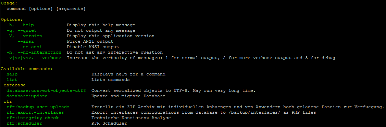Viewport: 386px width, 127px height.
Task: Click the database:convert-objects-utf8 command
Action: pos(46,90)
